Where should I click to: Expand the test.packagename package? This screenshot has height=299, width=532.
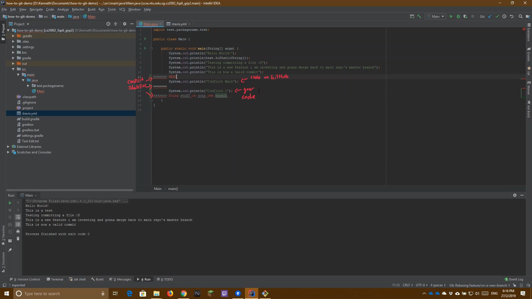click(28, 86)
